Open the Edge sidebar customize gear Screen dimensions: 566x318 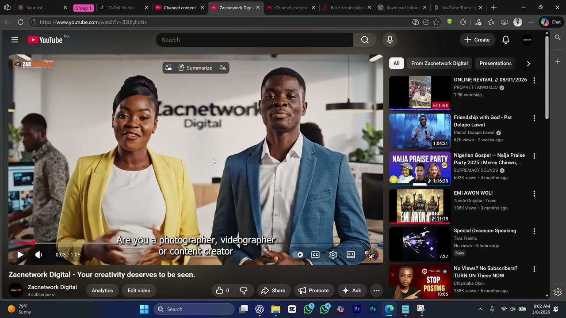[558, 292]
